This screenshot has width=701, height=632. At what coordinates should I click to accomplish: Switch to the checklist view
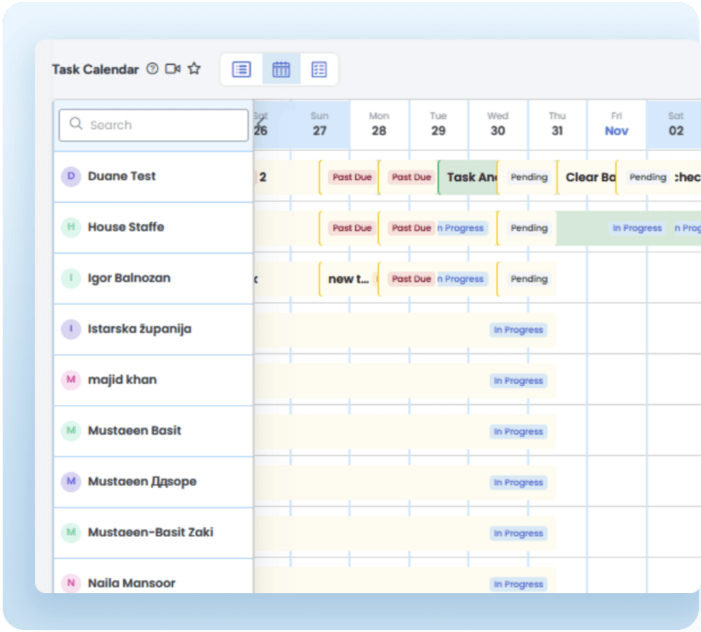pyautogui.click(x=319, y=69)
